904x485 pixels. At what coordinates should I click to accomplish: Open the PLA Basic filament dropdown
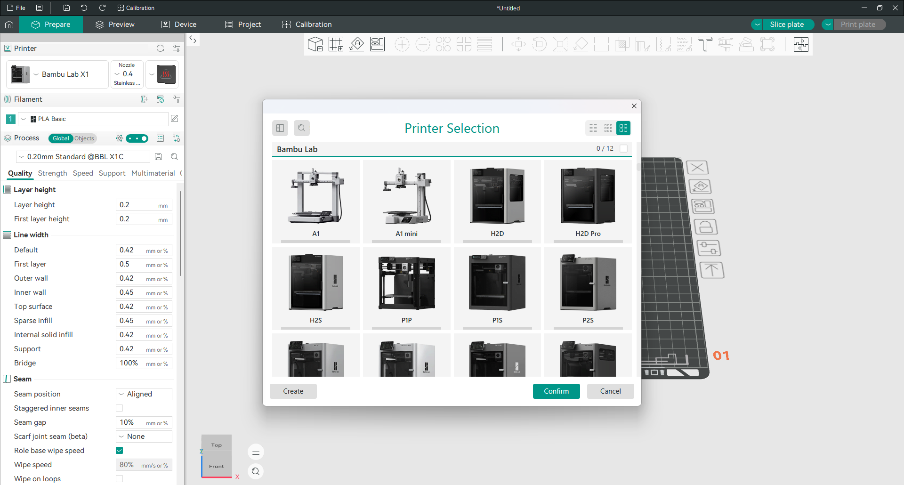pos(93,119)
